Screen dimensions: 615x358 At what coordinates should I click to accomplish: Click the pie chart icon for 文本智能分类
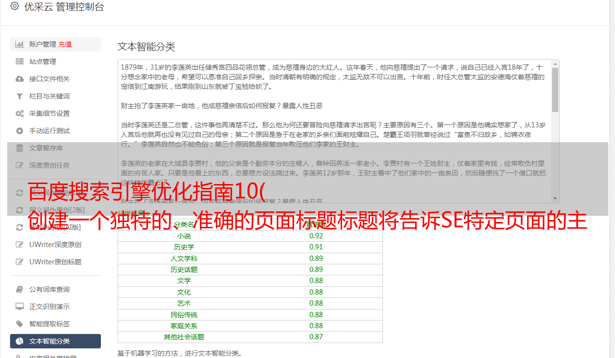click(x=19, y=341)
